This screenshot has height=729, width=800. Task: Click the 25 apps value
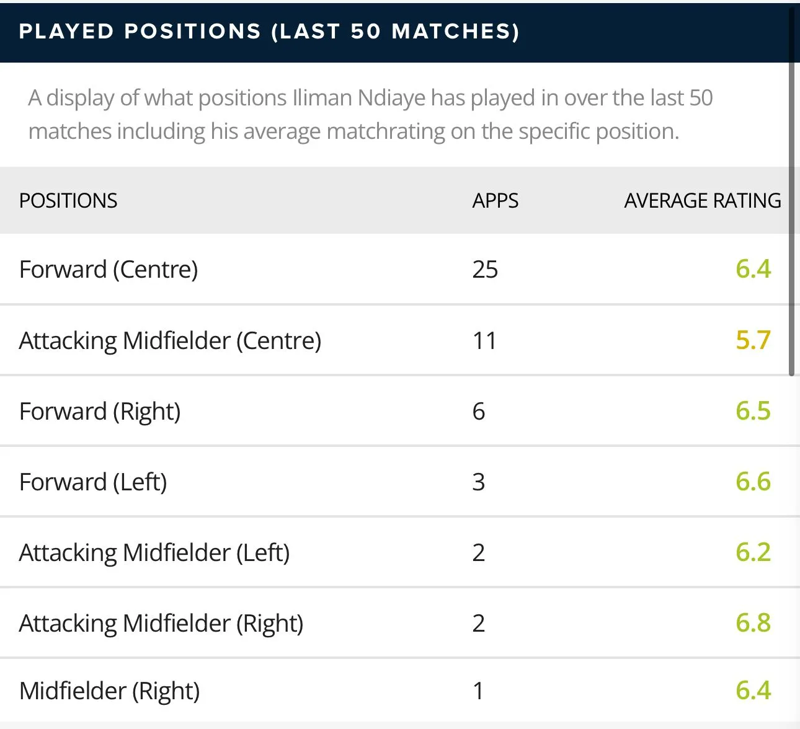tap(485, 270)
